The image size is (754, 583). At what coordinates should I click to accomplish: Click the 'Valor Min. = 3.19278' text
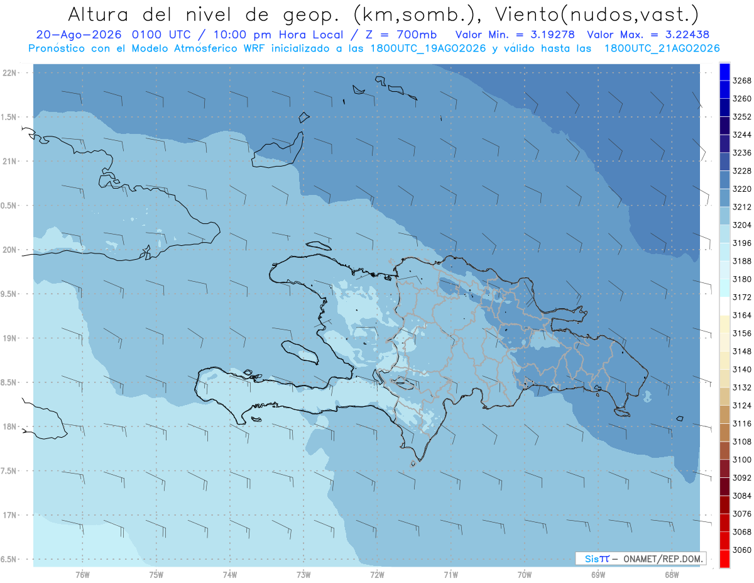pos(515,35)
